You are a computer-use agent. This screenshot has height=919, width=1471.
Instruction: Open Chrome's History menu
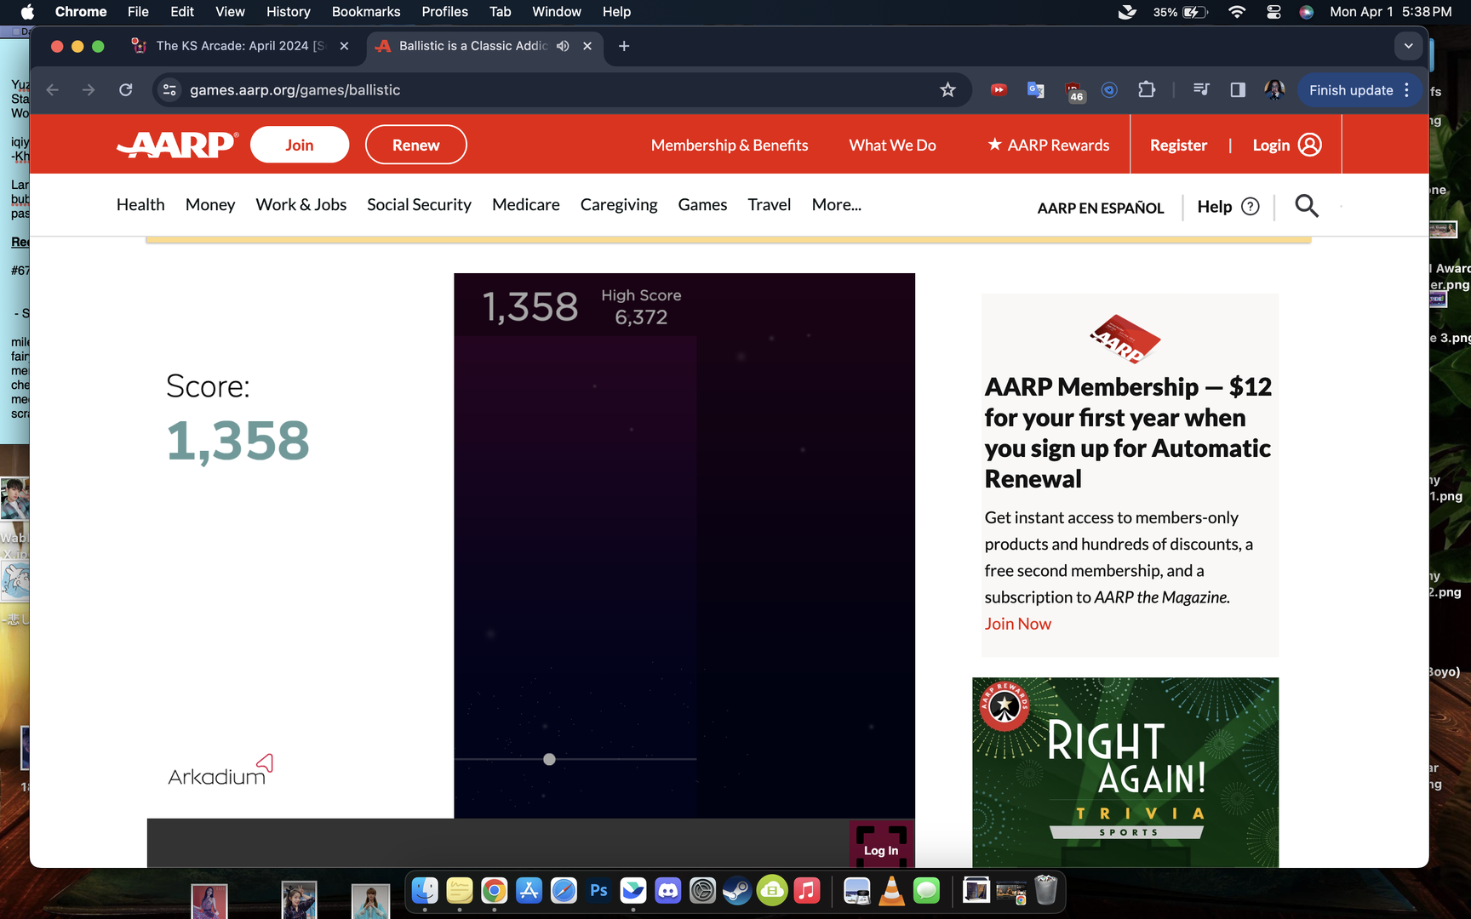tap(288, 12)
